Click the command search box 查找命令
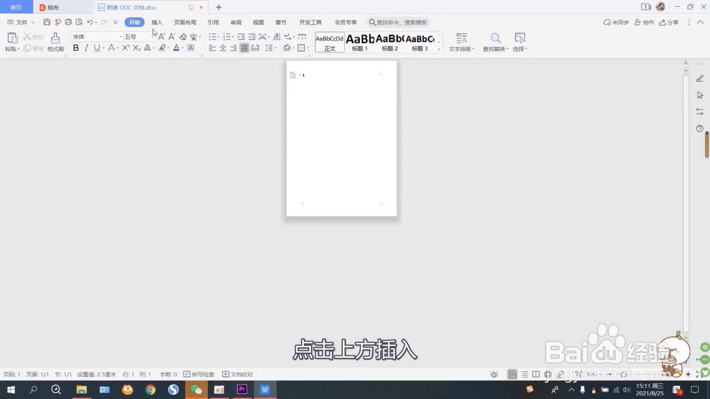 398,22
